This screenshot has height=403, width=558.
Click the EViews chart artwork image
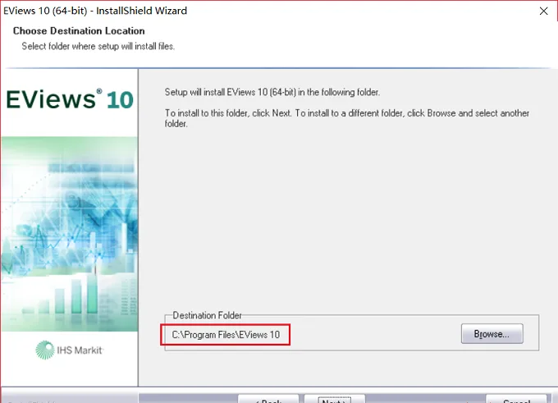[x=70, y=234]
